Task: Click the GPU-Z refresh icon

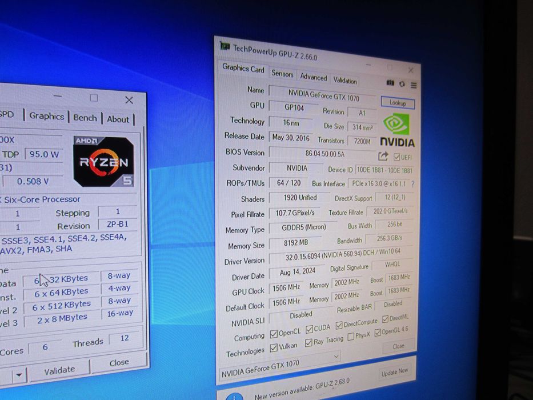Action: (402, 84)
